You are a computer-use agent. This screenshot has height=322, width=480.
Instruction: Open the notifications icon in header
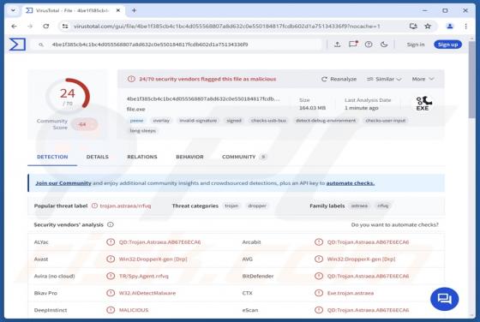(353, 45)
